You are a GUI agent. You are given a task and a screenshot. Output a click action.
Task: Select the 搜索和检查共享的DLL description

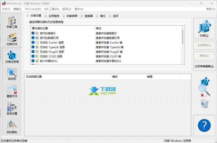tap(108, 61)
